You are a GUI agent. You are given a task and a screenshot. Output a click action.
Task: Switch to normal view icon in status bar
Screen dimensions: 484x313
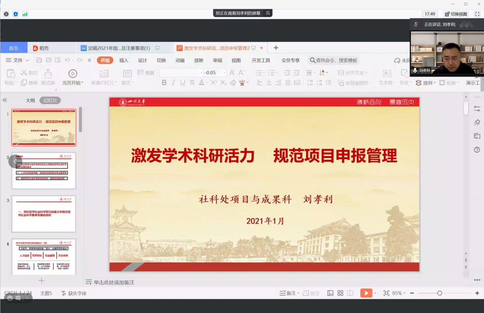click(330, 293)
